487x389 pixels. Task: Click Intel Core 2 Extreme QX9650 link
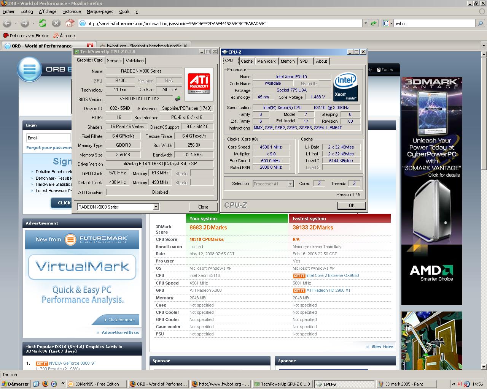point(333,276)
